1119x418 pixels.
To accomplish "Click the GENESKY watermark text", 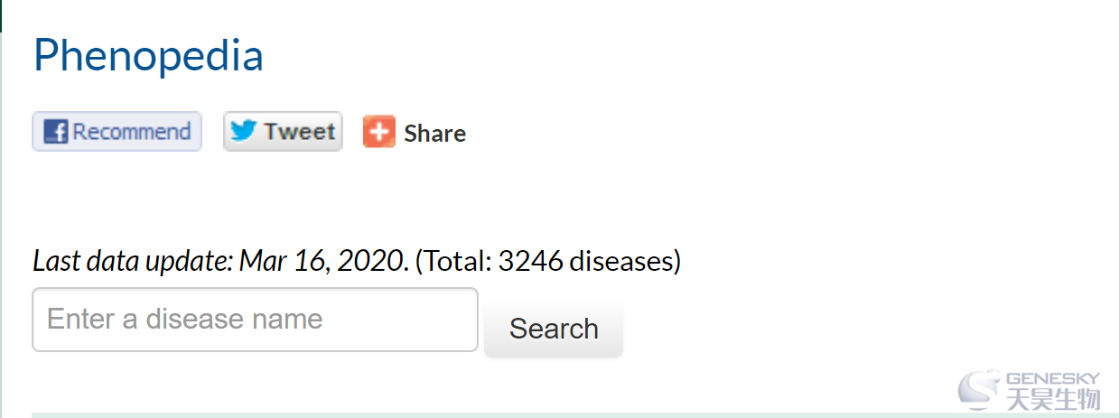I will point(1053,377).
